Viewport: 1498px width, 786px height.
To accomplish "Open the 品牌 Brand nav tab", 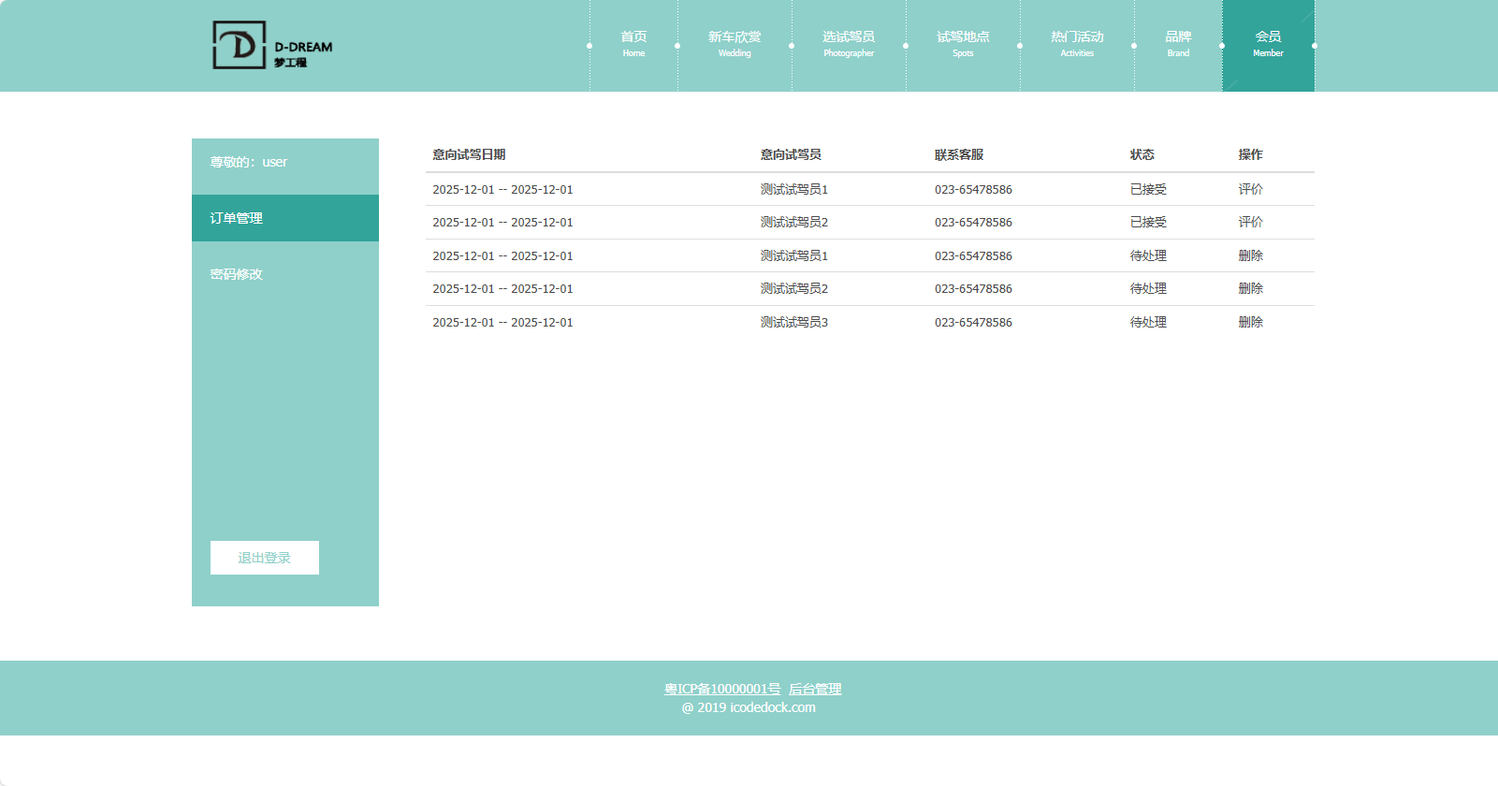I will [x=1178, y=45].
